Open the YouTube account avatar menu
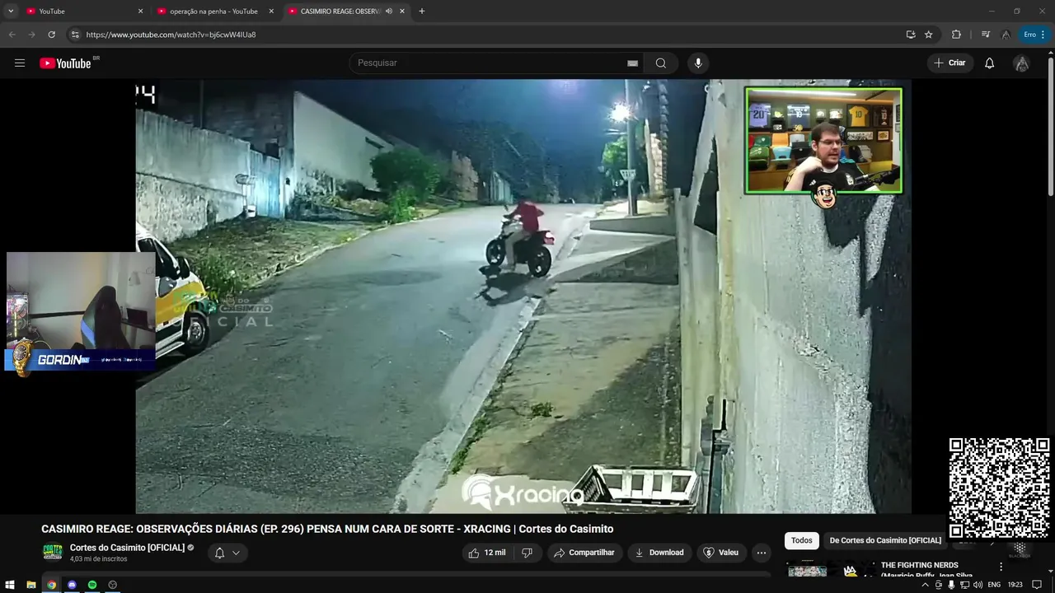This screenshot has width=1055, height=593. (x=1021, y=63)
